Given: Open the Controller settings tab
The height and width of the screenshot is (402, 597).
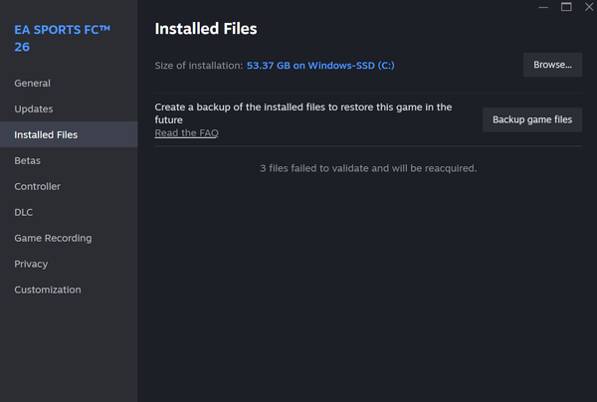Looking at the screenshot, I should click(x=37, y=187).
